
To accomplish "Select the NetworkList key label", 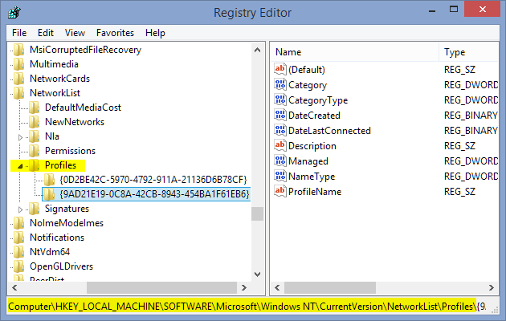I will (55, 93).
